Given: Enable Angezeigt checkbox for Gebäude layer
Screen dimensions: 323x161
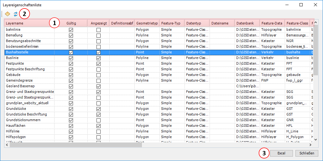Looking at the screenshot, I should (98, 75).
